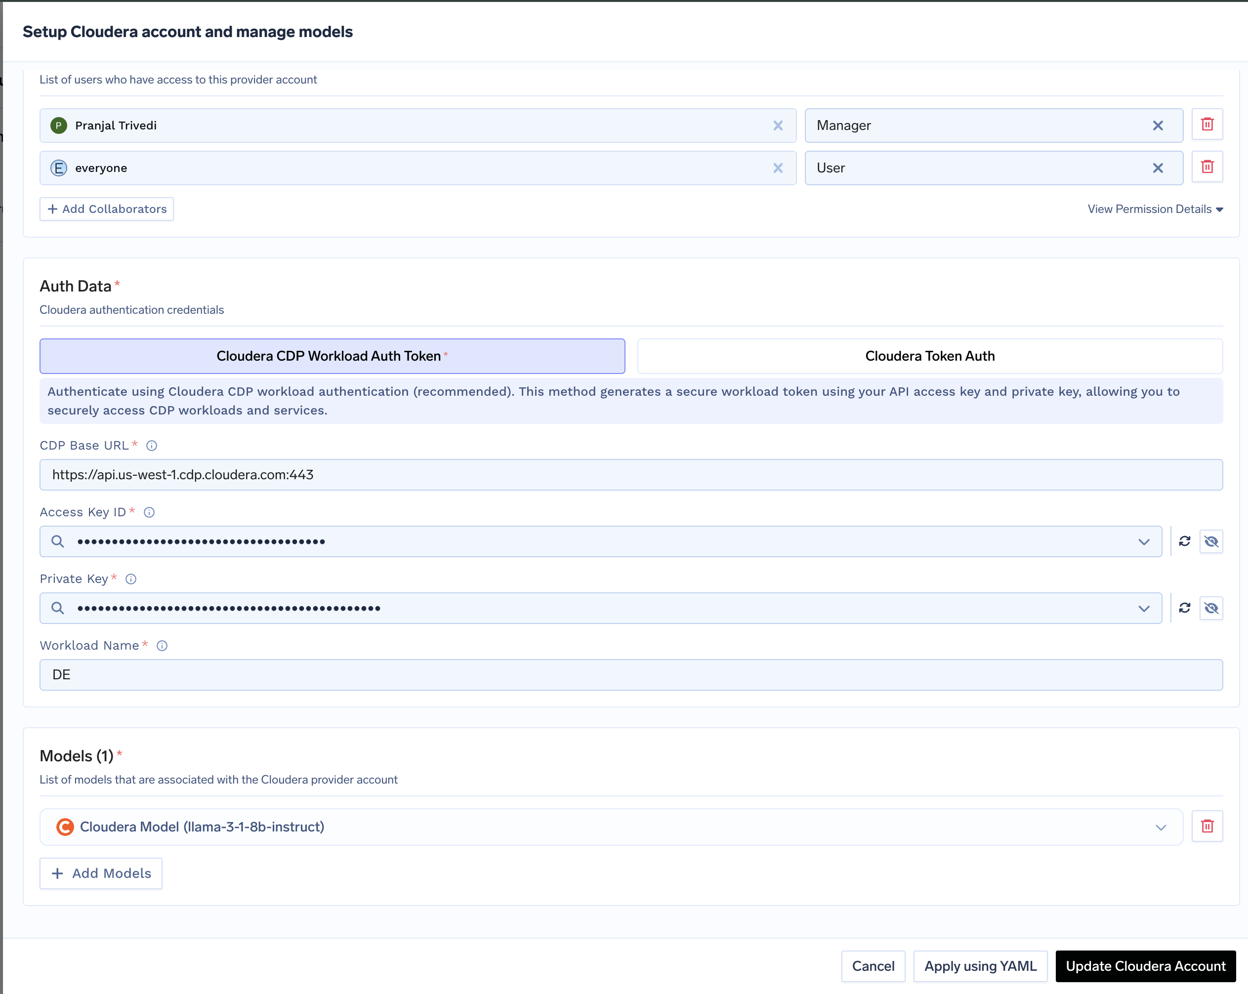Delete the everyone collaborator row
Image resolution: width=1248 pixels, height=994 pixels.
coord(1207,166)
